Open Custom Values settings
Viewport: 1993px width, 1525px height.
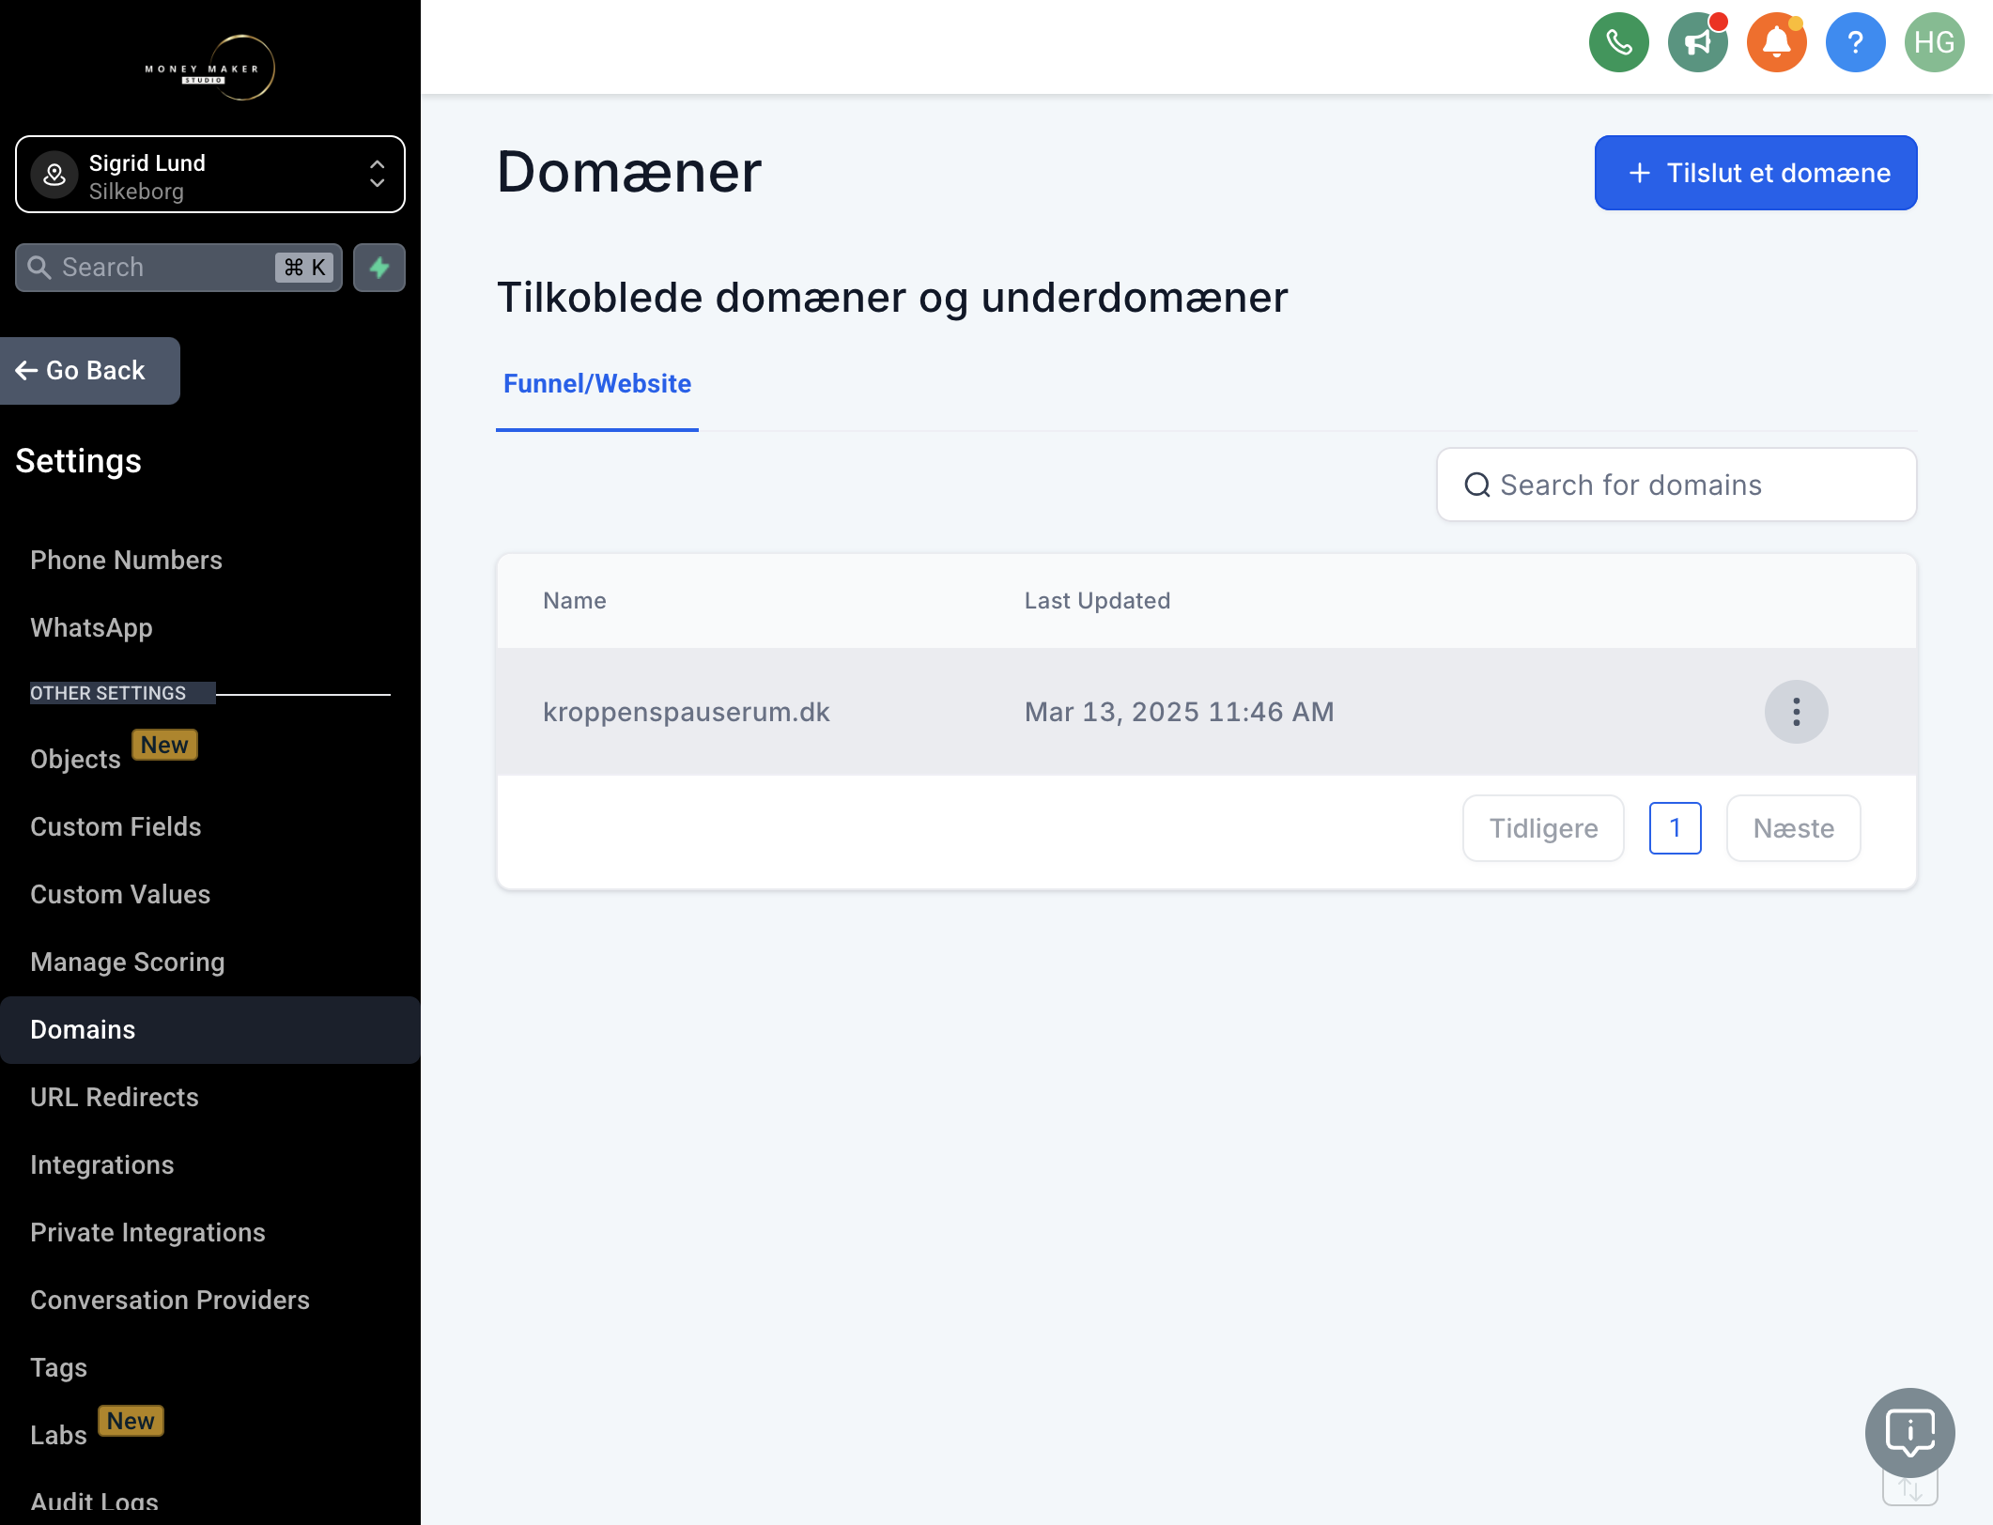120,895
